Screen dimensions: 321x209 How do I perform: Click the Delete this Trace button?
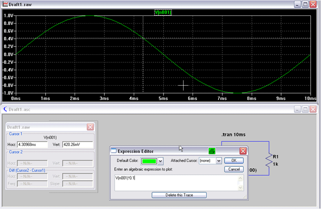click(x=179, y=195)
